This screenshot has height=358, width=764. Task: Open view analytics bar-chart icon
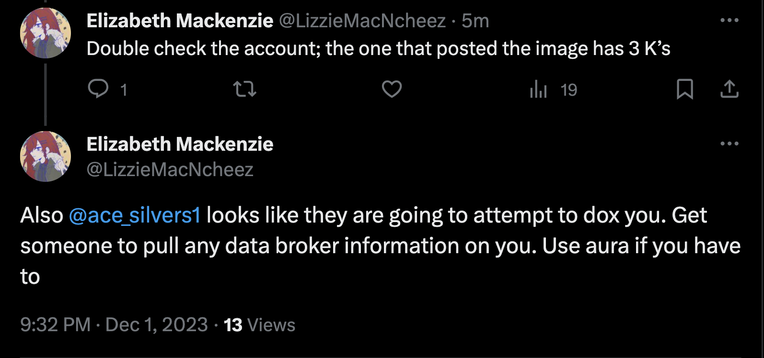pyautogui.click(x=538, y=89)
